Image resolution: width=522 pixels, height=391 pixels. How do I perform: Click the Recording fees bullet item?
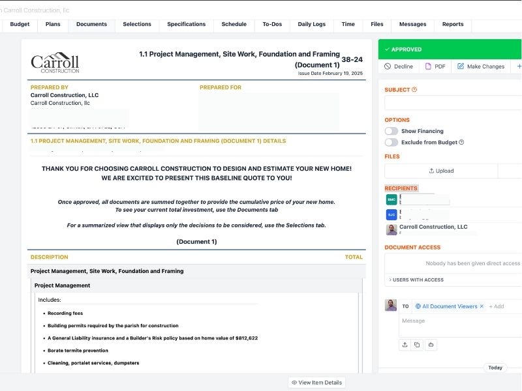click(x=65, y=313)
